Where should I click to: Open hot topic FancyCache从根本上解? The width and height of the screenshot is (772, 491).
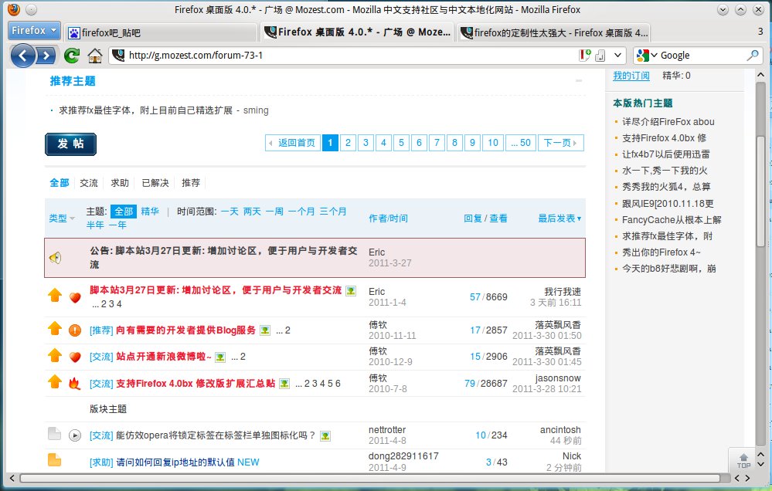pos(672,220)
